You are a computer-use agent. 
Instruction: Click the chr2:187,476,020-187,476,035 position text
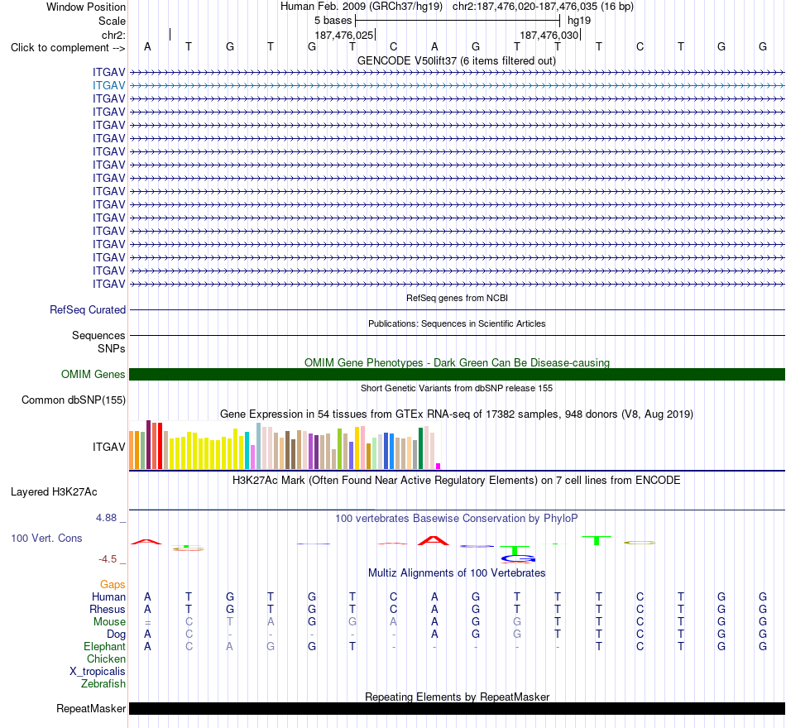pyautogui.click(x=543, y=7)
